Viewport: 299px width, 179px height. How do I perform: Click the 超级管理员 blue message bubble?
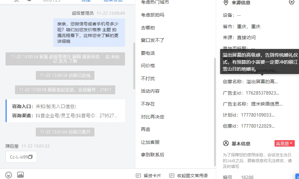[89, 33]
